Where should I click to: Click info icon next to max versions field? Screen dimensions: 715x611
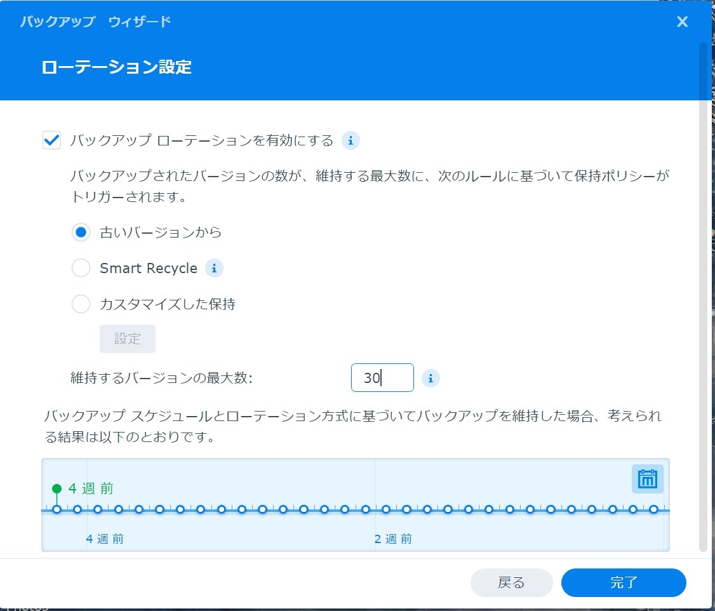coord(431,379)
